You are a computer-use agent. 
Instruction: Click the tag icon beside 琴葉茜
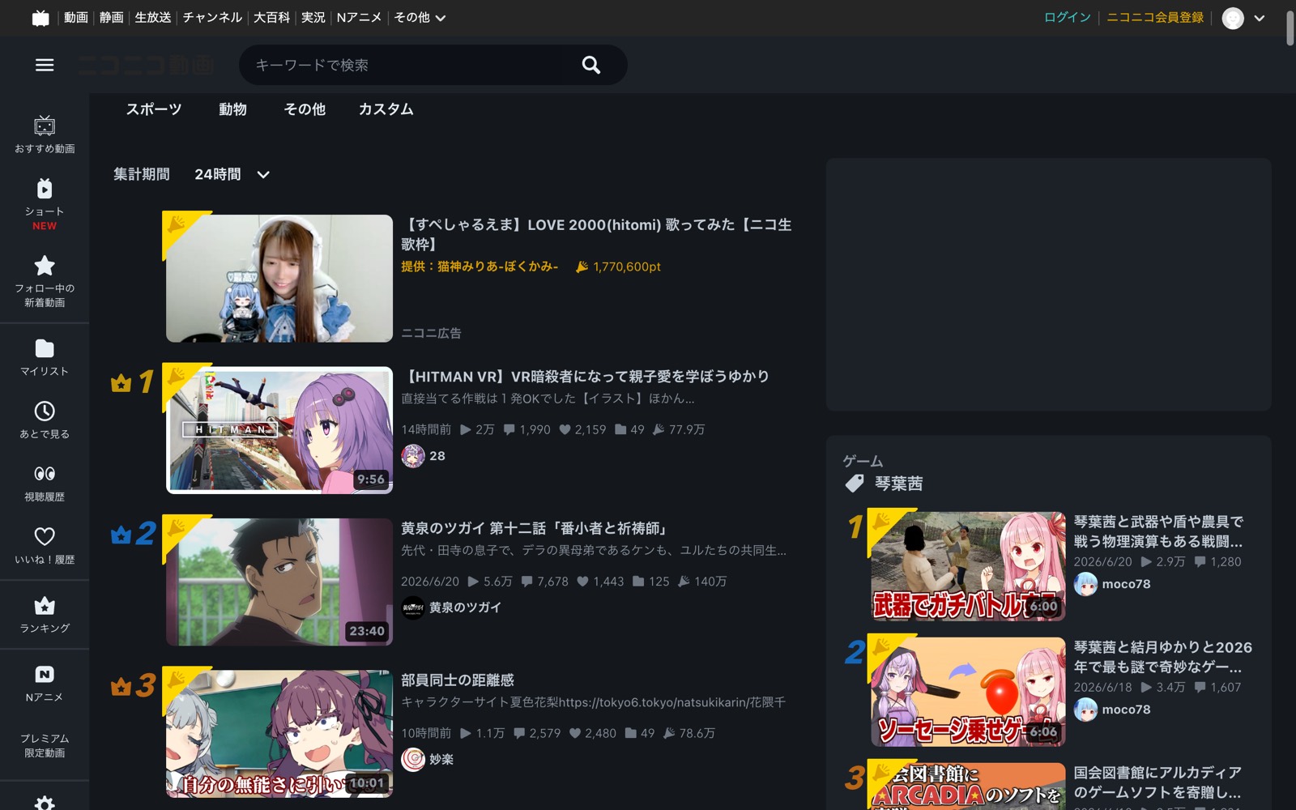855,484
